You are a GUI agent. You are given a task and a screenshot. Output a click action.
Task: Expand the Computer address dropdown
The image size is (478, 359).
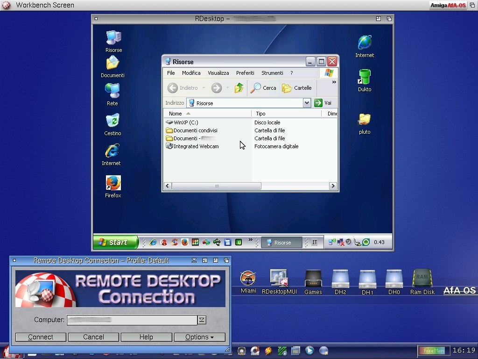click(202, 320)
